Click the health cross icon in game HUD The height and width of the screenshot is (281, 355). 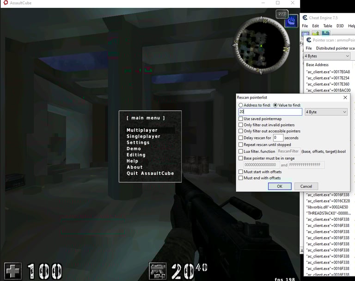[13, 271]
